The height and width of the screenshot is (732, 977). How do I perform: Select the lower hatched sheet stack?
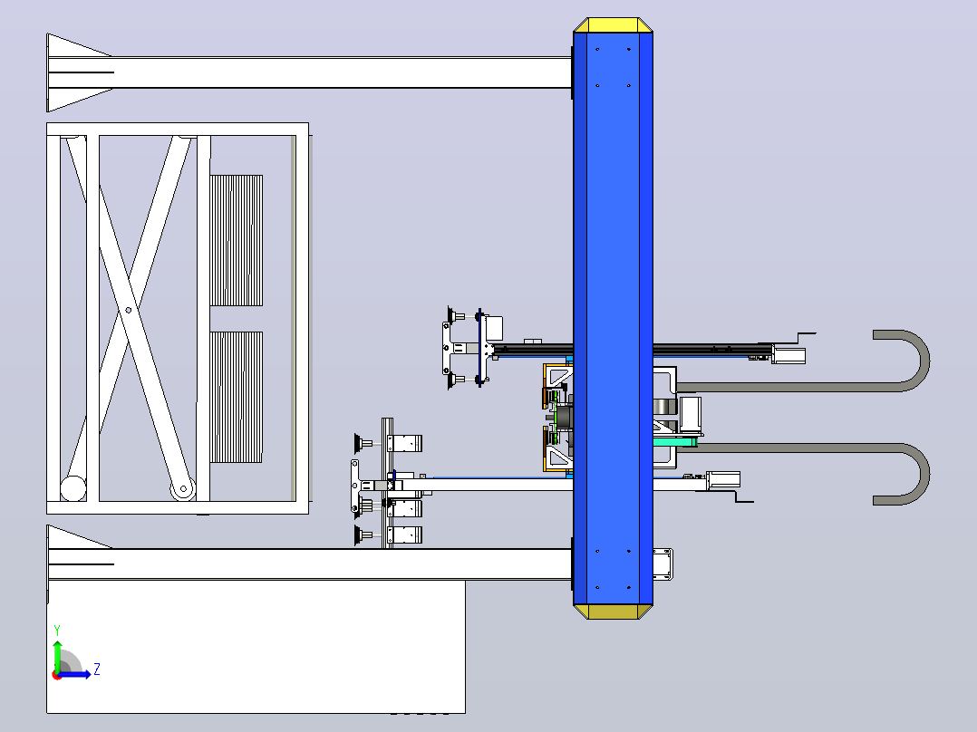(237, 398)
